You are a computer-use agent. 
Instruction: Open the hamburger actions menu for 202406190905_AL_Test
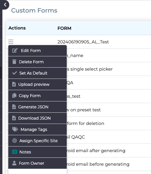click(x=11, y=42)
